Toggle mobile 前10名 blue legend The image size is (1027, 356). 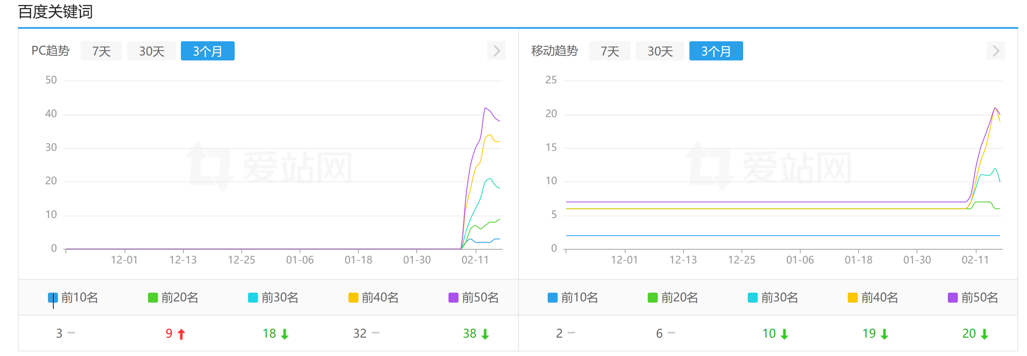(573, 298)
